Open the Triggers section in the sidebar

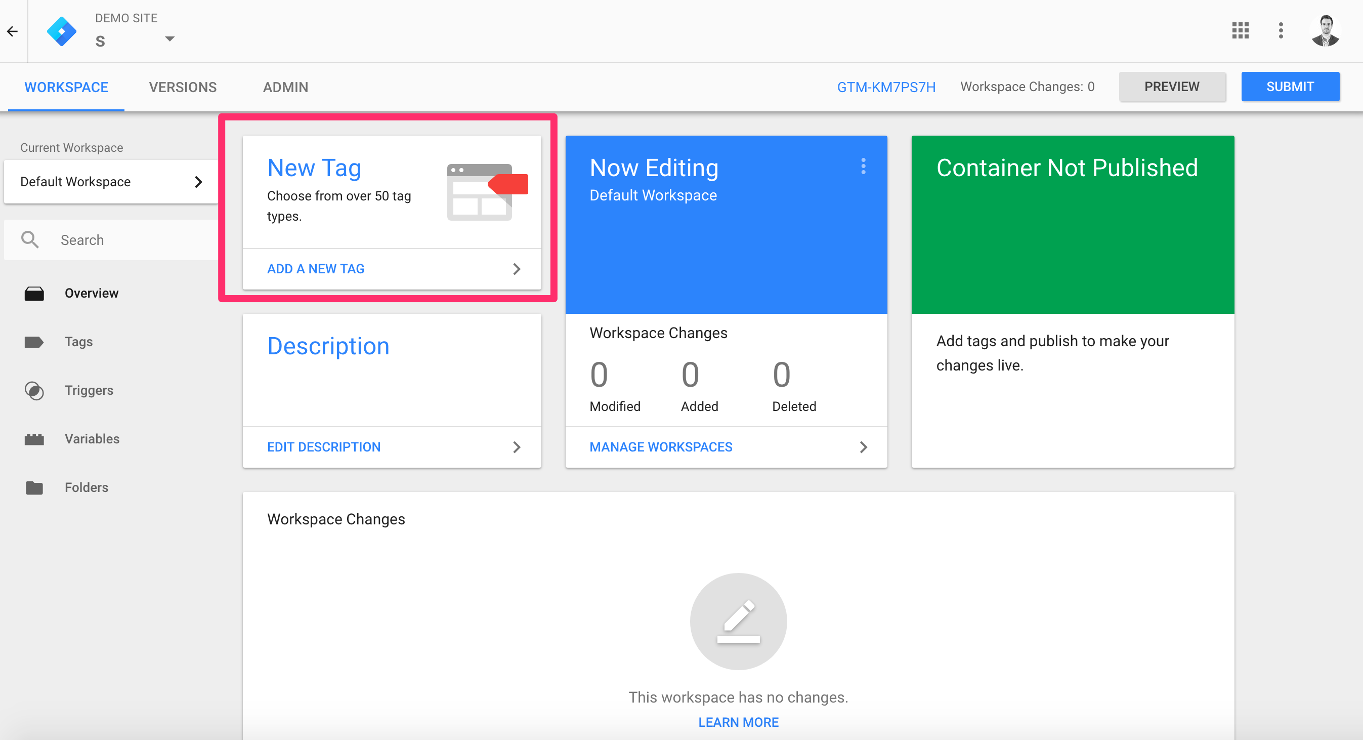pos(89,390)
